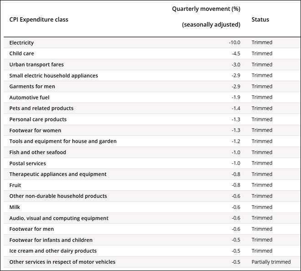Click the -10.0 value for Electricity

[235, 42]
